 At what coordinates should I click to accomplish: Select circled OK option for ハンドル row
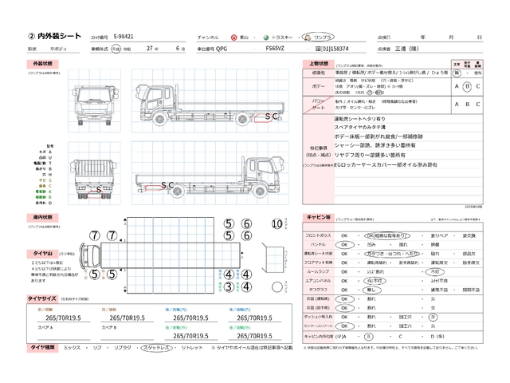tap(345, 245)
